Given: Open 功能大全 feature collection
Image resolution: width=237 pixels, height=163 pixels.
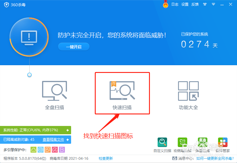Looking at the screenshot, I should tap(188, 95).
